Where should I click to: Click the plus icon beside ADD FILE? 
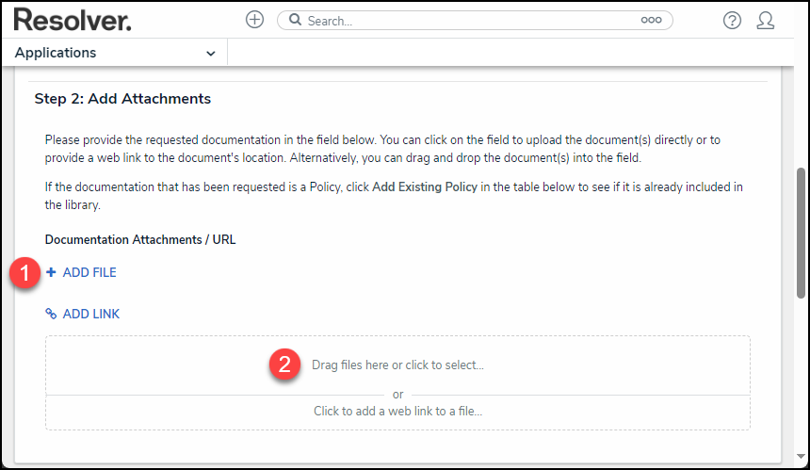tap(51, 272)
